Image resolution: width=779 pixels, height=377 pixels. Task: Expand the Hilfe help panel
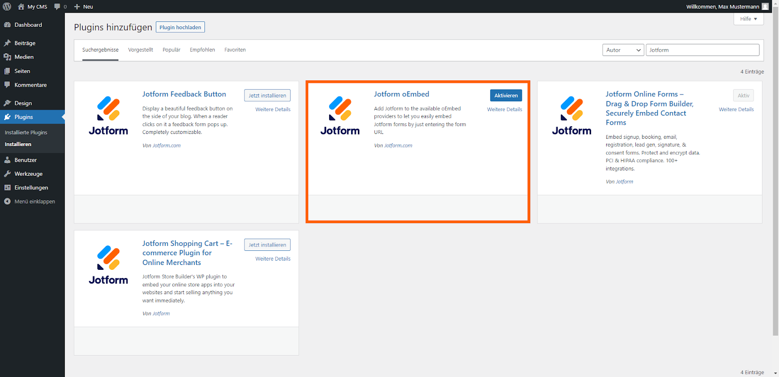tap(748, 19)
